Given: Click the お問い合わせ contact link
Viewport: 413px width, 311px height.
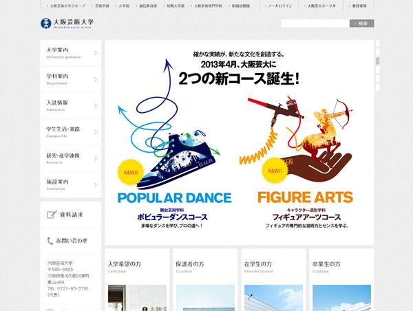Looking at the screenshot, I should pyautogui.click(x=71, y=241).
